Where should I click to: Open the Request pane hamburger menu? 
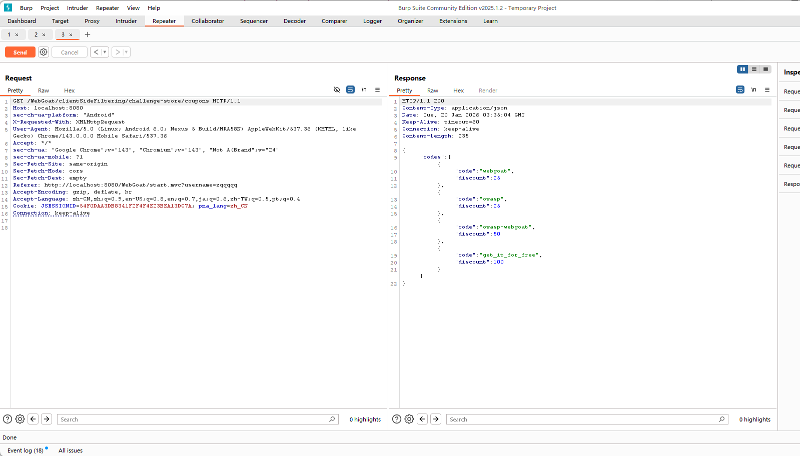tap(377, 90)
